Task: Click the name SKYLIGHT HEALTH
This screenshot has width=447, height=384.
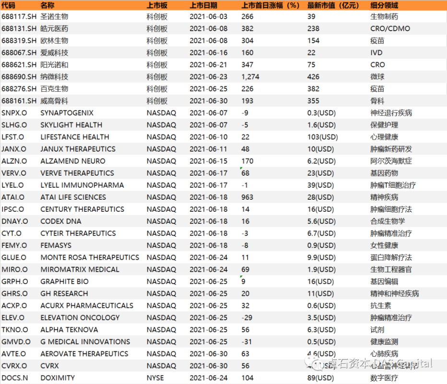Action: click(71, 125)
